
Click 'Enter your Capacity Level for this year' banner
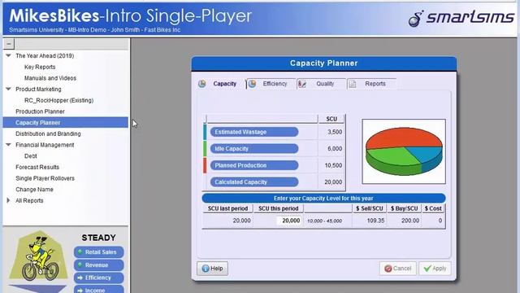pos(323,199)
